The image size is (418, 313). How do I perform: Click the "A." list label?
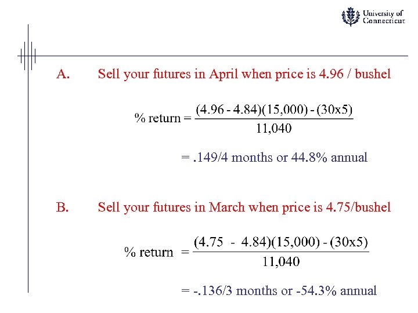point(63,74)
